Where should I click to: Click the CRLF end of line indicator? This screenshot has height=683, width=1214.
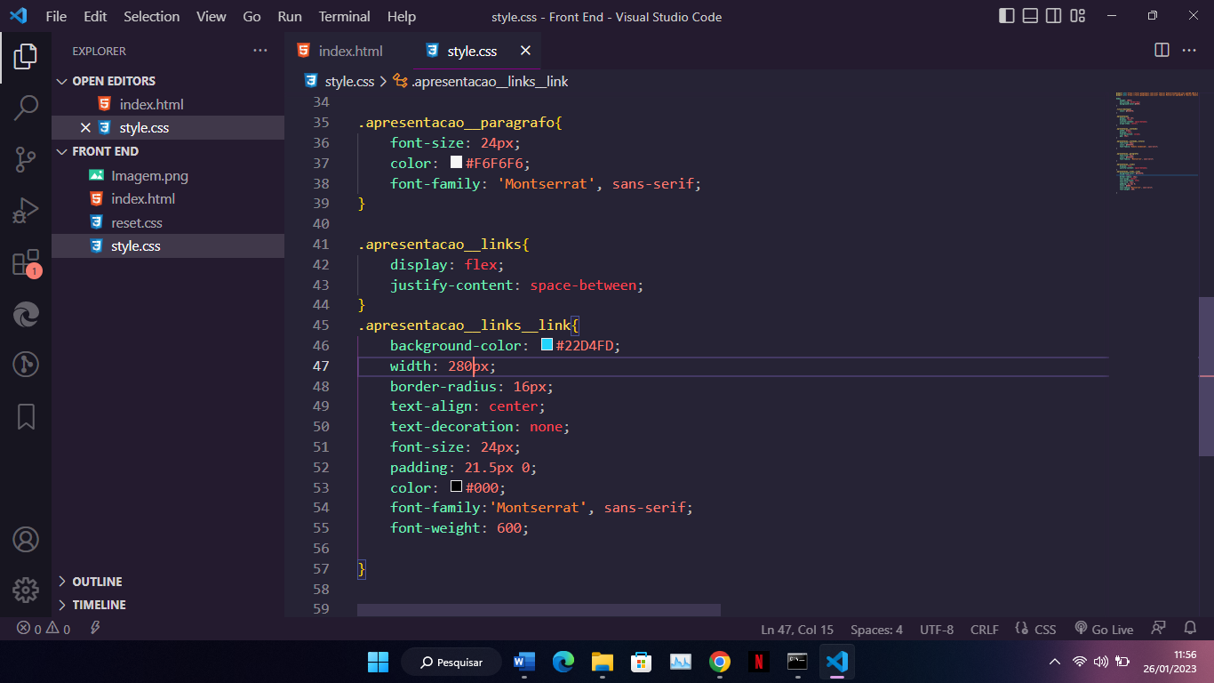pyautogui.click(x=985, y=629)
